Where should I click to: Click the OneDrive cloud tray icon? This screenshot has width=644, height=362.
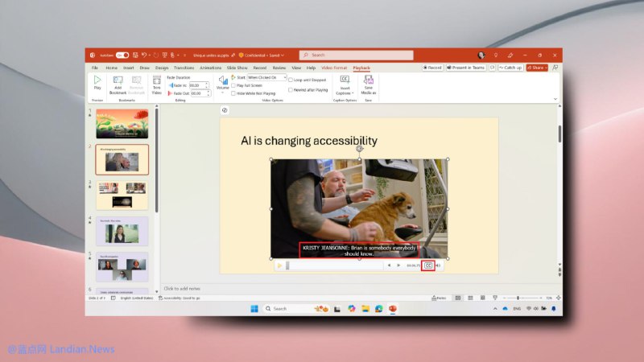coord(506,309)
